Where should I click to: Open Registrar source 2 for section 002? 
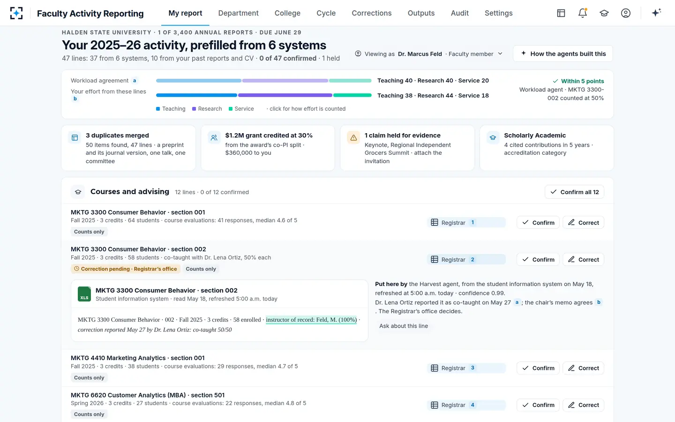click(466, 260)
